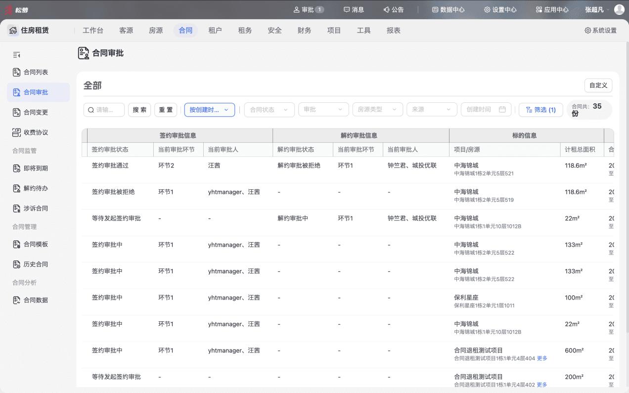Open 数据中心 icon
The width and height of the screenshot is (629, 393).
(435, 9)
